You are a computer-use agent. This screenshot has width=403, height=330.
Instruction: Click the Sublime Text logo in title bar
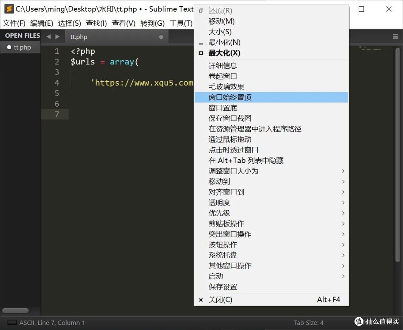tap(9, 9)
